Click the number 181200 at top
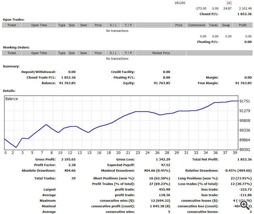254x214 pixels. tap(180, 3)
